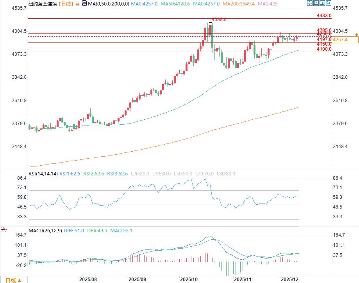Viewport: 359px width, 283px height.
Task: Click the MA indicator chart icon
Action: click(84, 4)
